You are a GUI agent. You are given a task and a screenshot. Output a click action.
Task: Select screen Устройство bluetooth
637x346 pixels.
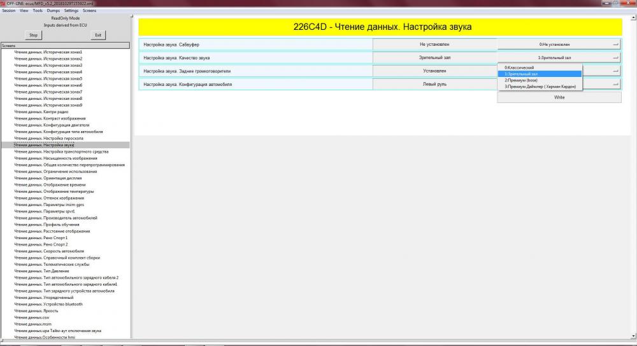[48, 304]
